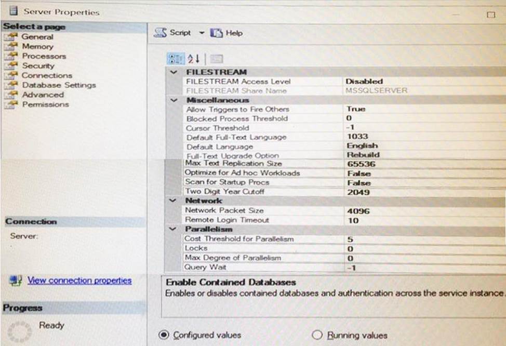Collapse the FILESTREAM section
The width and height of the screenshot is (506, 346).
[x=174, y=72]
